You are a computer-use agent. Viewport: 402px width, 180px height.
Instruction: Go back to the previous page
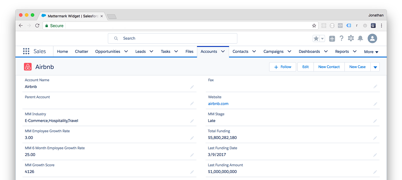coord(21,26)
